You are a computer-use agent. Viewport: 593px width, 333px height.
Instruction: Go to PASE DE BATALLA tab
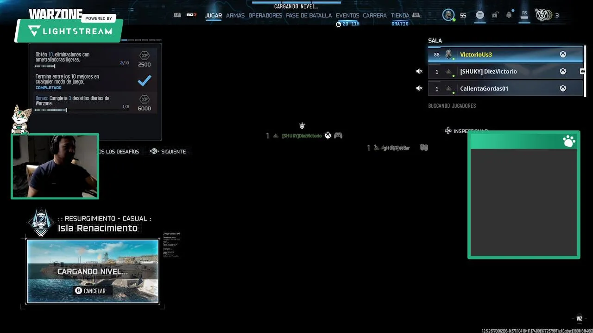(309, 15)
